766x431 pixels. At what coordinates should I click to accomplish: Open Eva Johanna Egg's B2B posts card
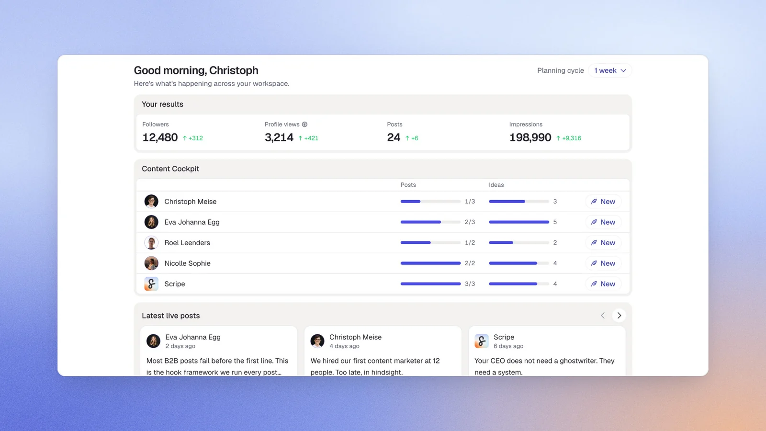pyautogui.click(x=219, y=351)
